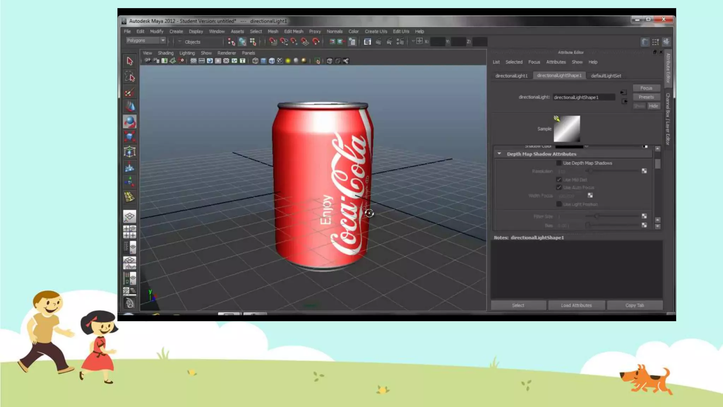Select the arrow Select tool

[130, 61]
